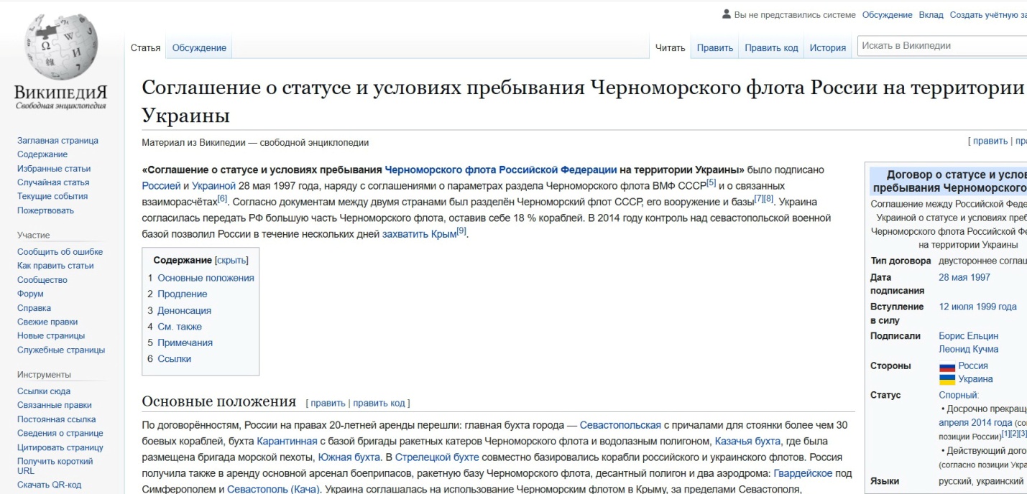Open Свежие правки in sidebar
The height and width of the screenshot is (494, 1027).
[47, 322]
